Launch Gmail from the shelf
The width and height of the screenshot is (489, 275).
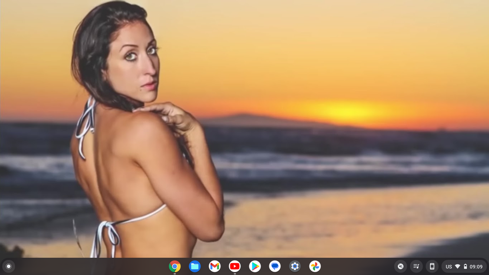click(214, 266)
